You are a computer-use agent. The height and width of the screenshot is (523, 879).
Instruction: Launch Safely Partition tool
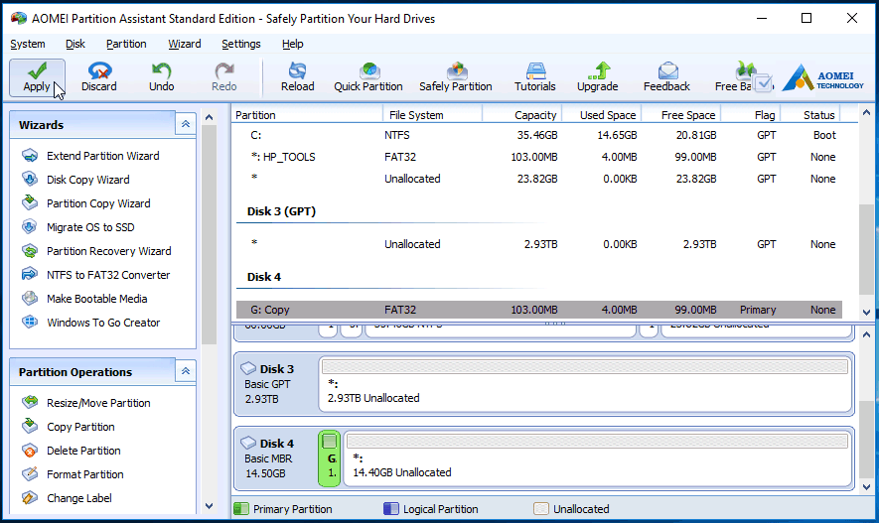click(456, 77)
